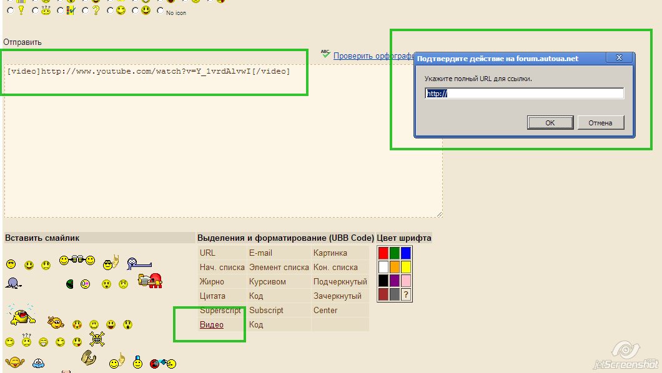Click the Видео formatting link
Screen dimensions: 662x373
[211, 324]
